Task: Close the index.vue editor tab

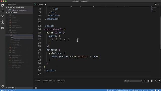Action: click(x=45, y=4)
